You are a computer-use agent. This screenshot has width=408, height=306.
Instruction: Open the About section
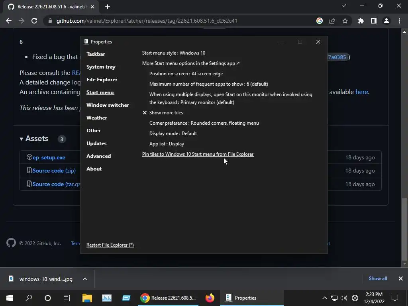pyautogui.click(x=94, y=169)
